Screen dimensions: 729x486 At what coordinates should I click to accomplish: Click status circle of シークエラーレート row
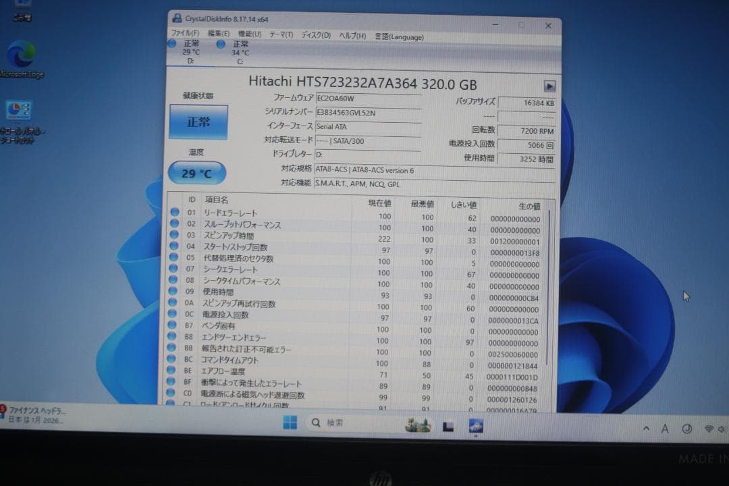point(173,269)
